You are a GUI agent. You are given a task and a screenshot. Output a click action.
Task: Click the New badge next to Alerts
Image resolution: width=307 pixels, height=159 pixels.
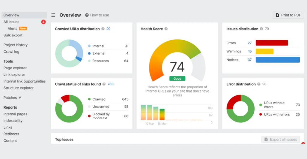(x=23, y=28)
